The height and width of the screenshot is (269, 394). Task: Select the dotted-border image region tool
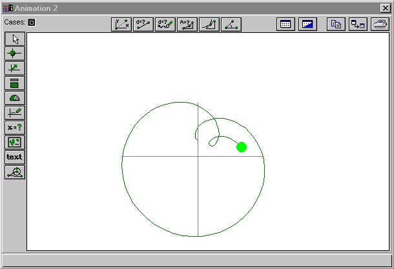(15, 143)
